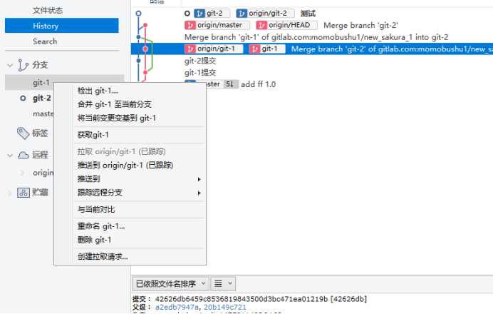Screen dimensions: 493x314
Task: Click the branch icon next to 分支
Action: click(23, 65)
